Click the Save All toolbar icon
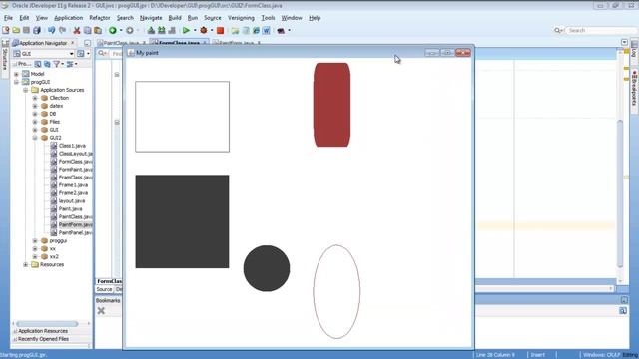Image resolution: width=639 pixels, height=359 pixels. tap(37, 30)
